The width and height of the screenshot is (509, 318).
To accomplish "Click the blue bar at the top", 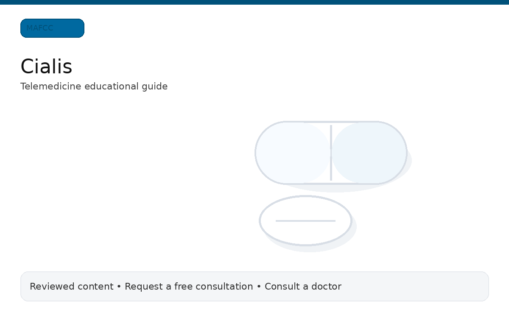I will [x=255, y=3].
